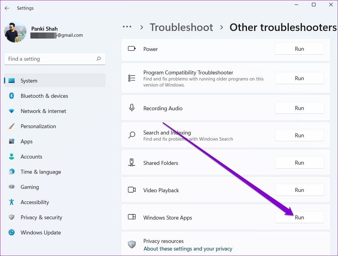Click the back arrow in Settings
This screenshot has width=338, height=256.
[7, 8]
